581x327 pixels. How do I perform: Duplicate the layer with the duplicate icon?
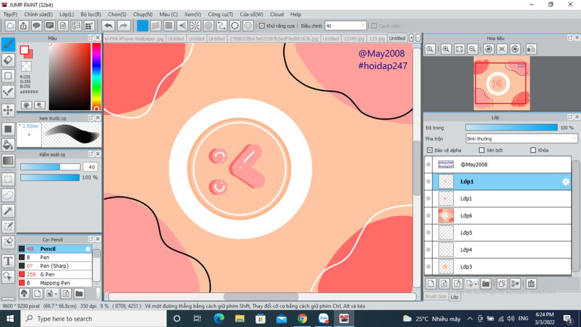(502, 284)
